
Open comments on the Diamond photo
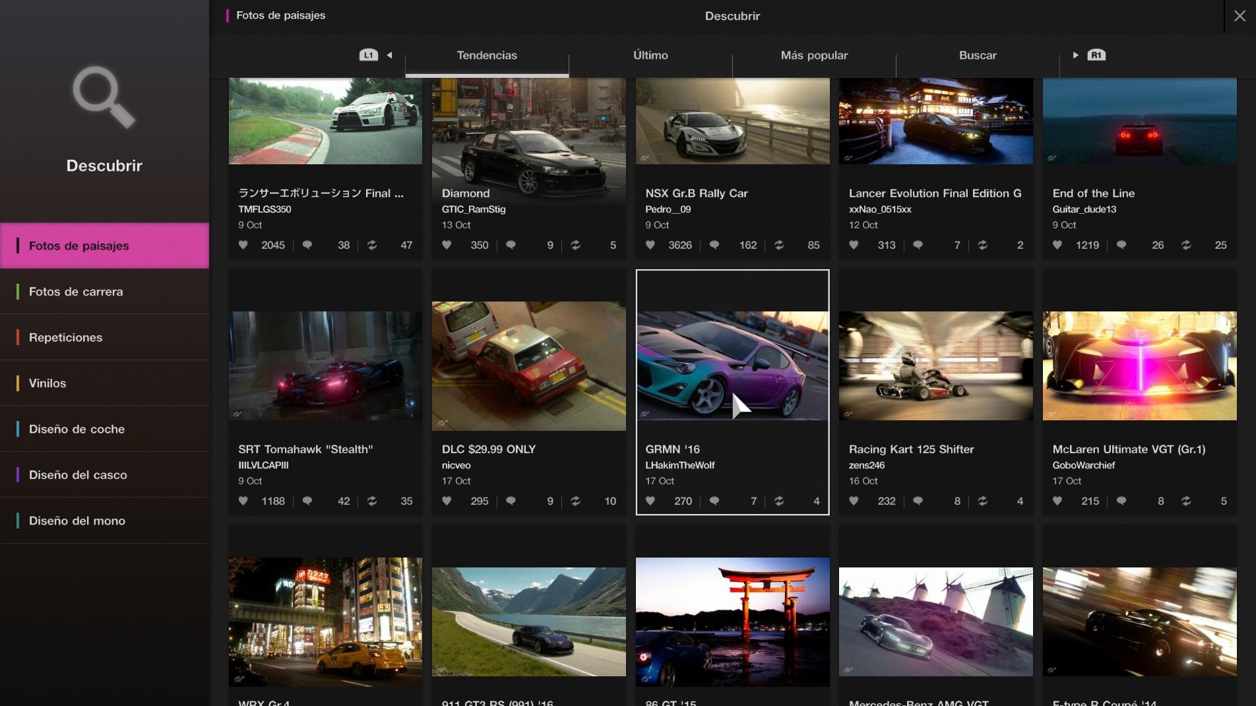coord(511,245)
